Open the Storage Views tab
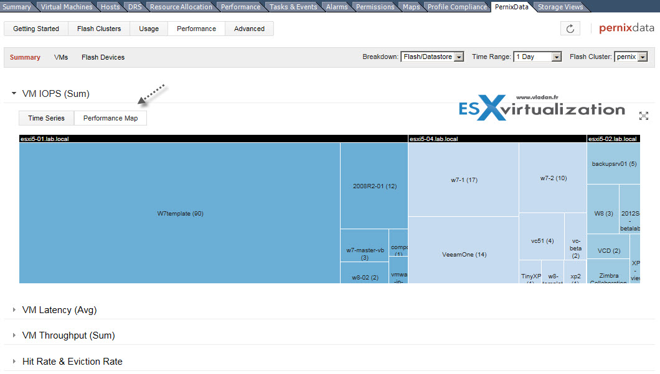This screenshot has height=374, width=660. click(560, 7)
